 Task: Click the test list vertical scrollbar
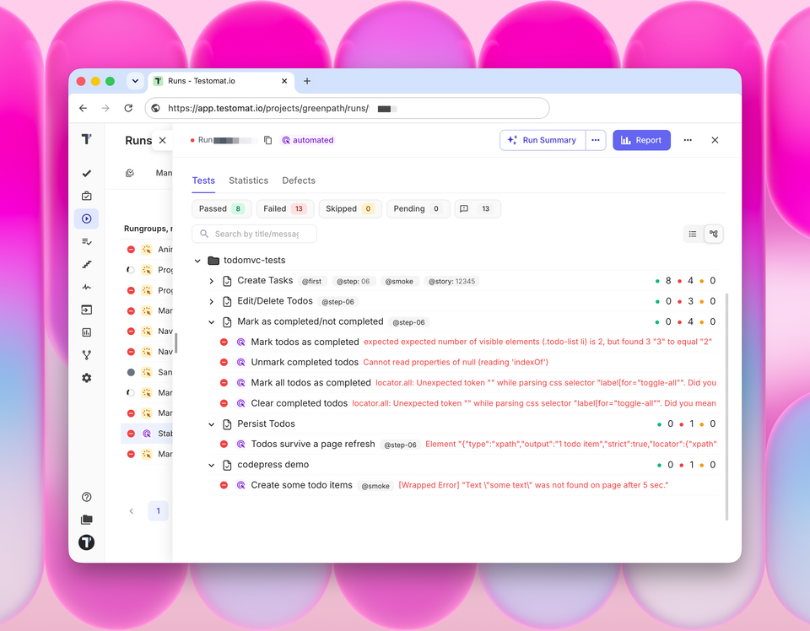[726, 407]
